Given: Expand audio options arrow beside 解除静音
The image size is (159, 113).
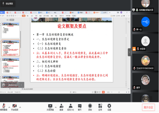Looking at the screenshot, I should tap(9, 107).
